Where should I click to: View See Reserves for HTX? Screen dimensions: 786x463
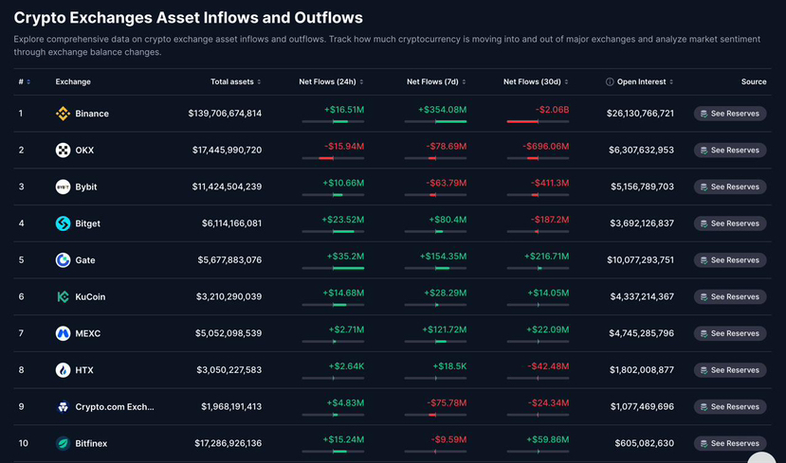point(730,370)
